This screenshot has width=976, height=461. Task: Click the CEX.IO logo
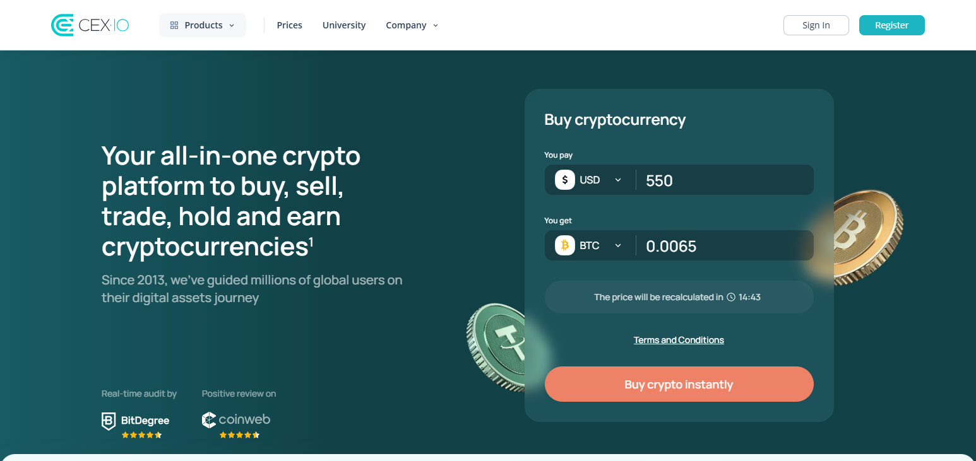(x=90, y=25)
